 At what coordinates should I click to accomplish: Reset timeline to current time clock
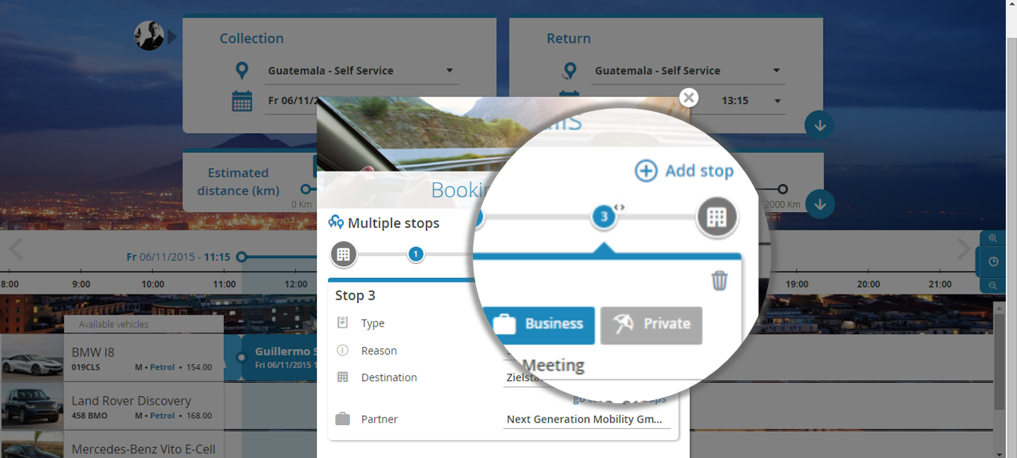[993, 261]
